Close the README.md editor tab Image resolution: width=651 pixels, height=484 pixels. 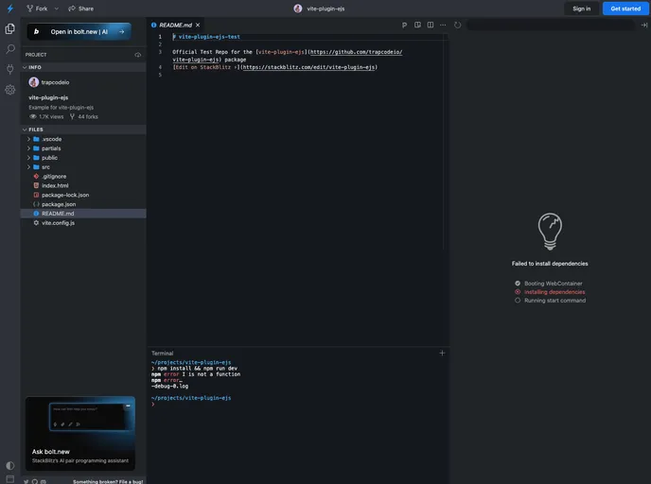198,25
